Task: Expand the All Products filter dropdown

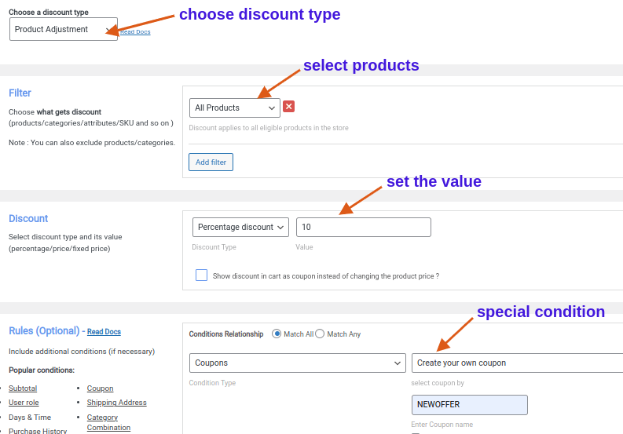Action: (234, 108)
